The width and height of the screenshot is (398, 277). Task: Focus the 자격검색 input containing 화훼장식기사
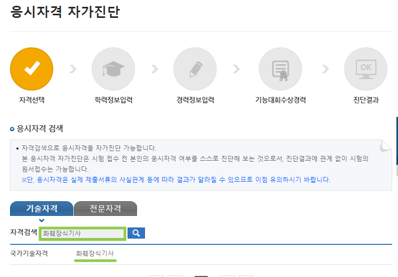(x=82, y=233)
